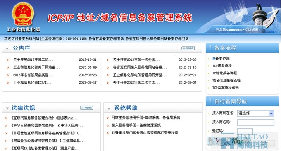Click the orange arrow bullet beside 关于开展2013年第二次
The image size is (281, 151).
(8, 60)
